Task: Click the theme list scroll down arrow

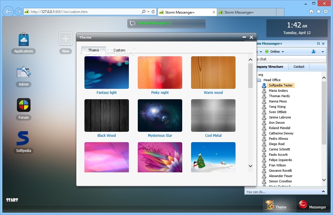Action: [250, 166]
